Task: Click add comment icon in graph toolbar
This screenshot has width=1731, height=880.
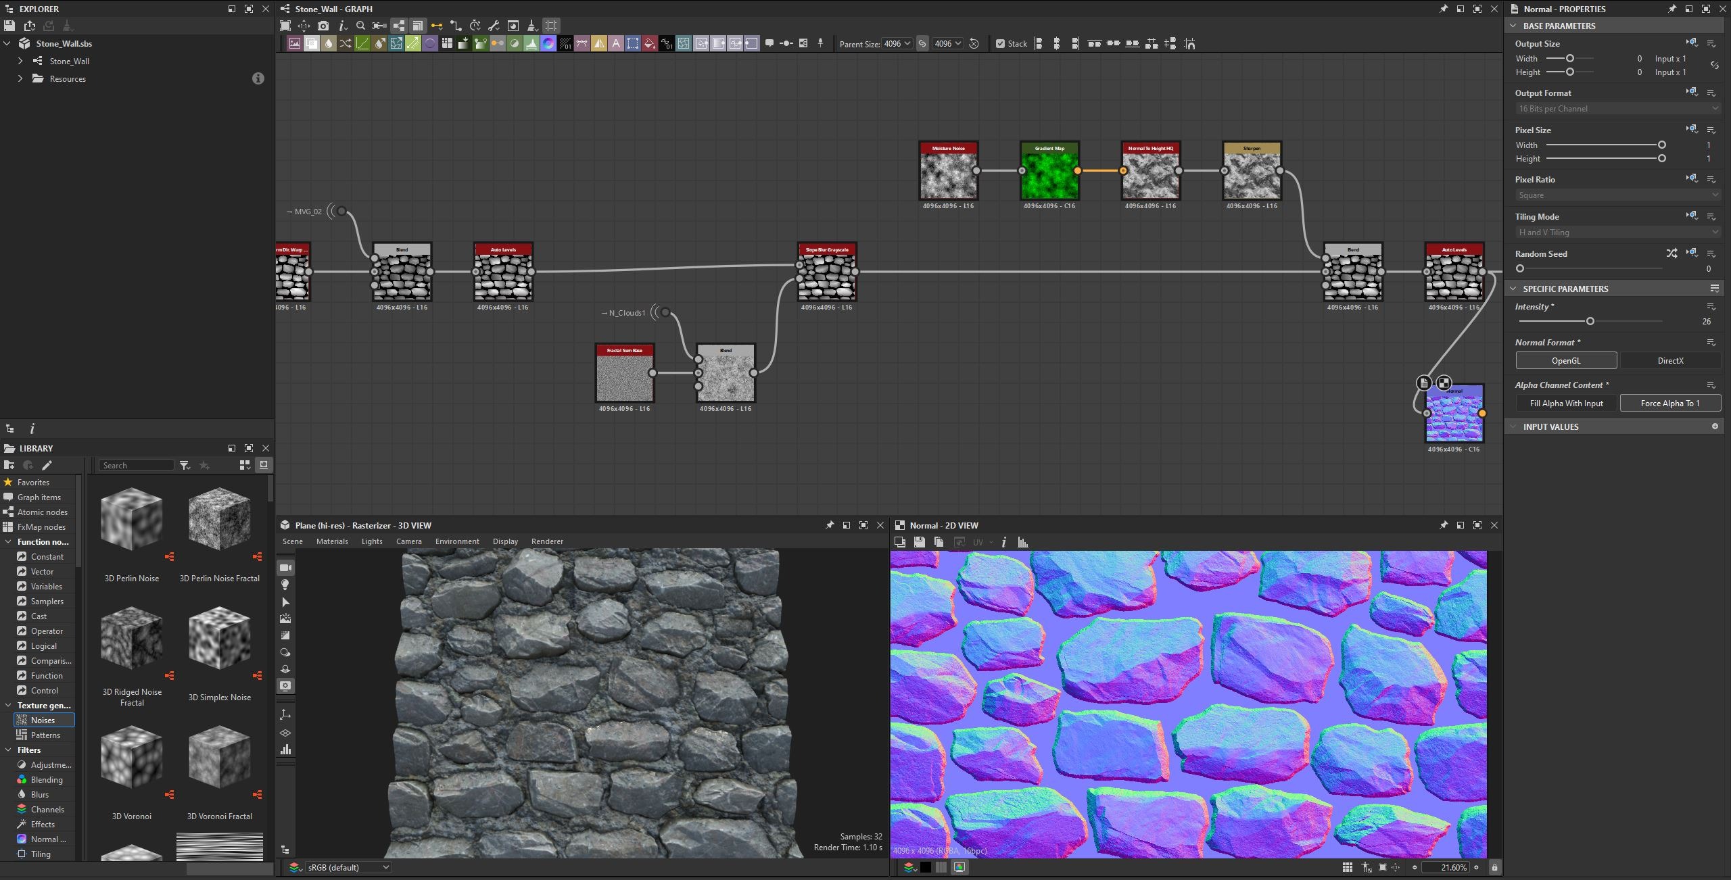Action: coord(769,43)
